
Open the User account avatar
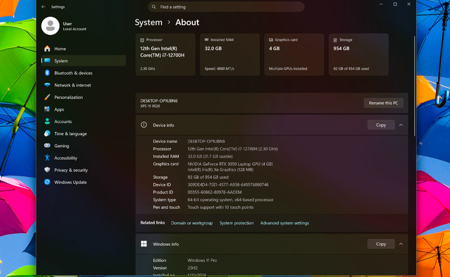[50, 26]
